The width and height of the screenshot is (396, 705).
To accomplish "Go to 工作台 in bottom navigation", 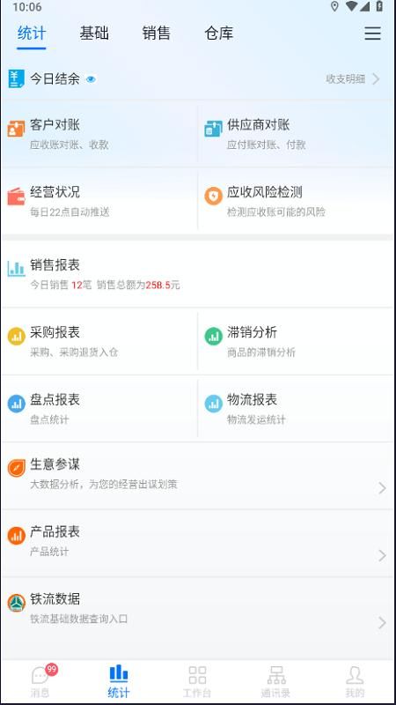I will (x=197, y=680).
